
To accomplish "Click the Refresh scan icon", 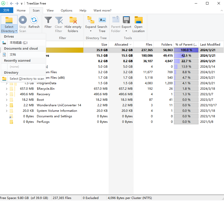I will coord(34,20).
